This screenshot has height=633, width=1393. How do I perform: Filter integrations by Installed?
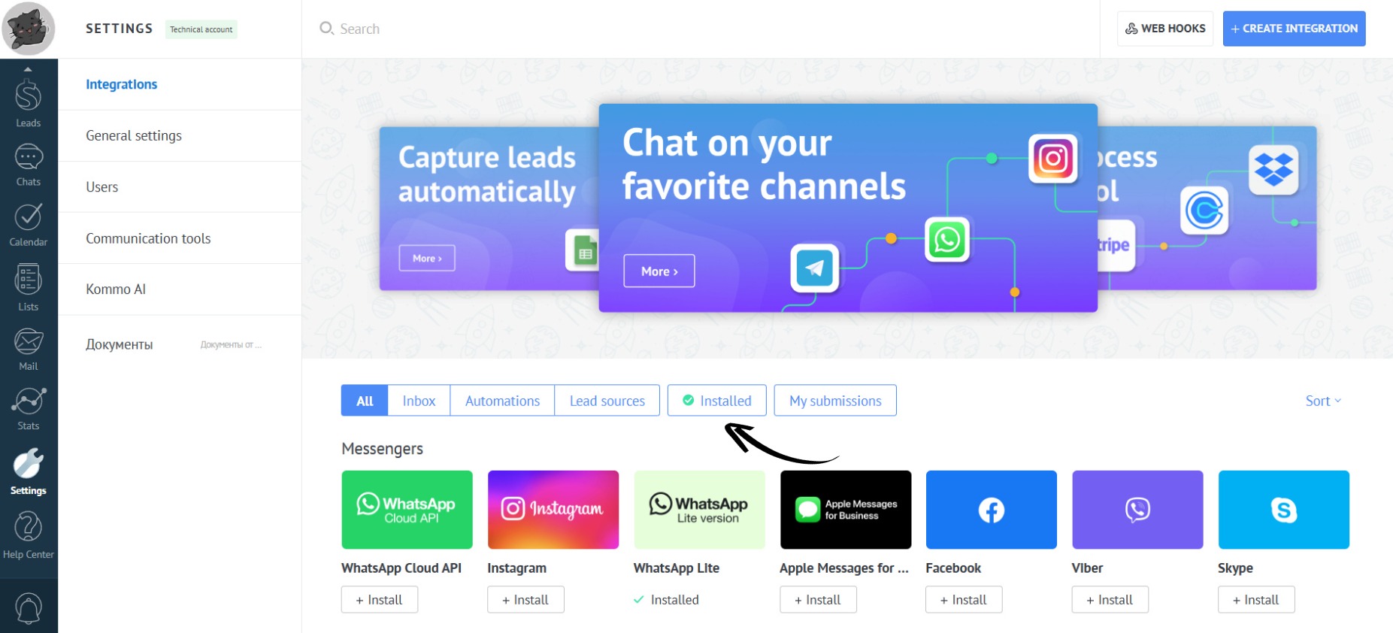(716, 401)
